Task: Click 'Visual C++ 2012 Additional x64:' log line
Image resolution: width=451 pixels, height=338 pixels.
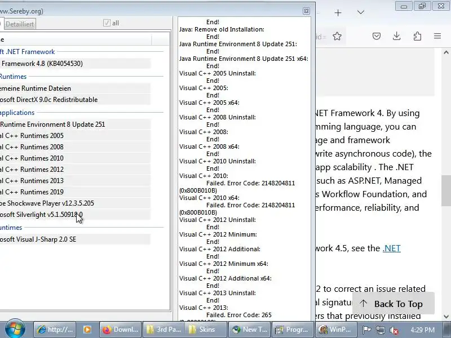Action: tap(225, 278)
